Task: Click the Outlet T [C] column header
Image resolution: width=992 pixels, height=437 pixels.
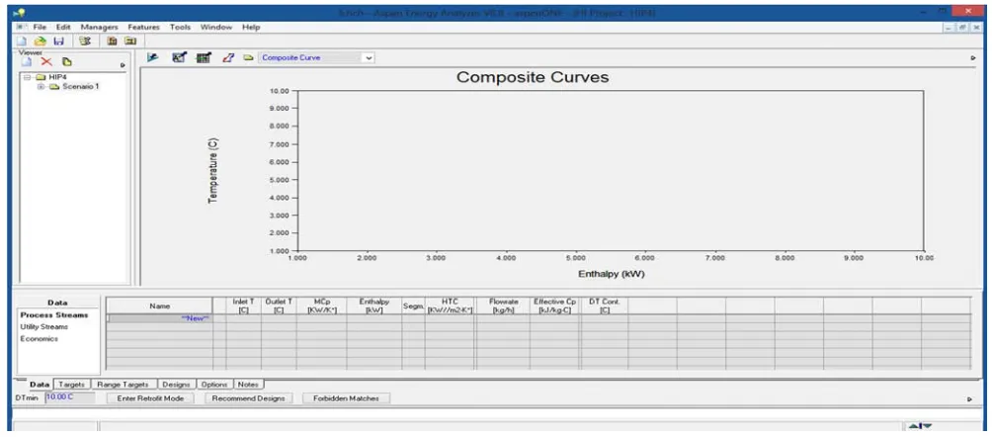Action: click(279, 306)
